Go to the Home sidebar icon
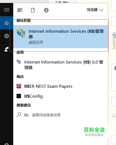Image resolution: width=116 pixels, height=145 pixels. click(7, 23)
